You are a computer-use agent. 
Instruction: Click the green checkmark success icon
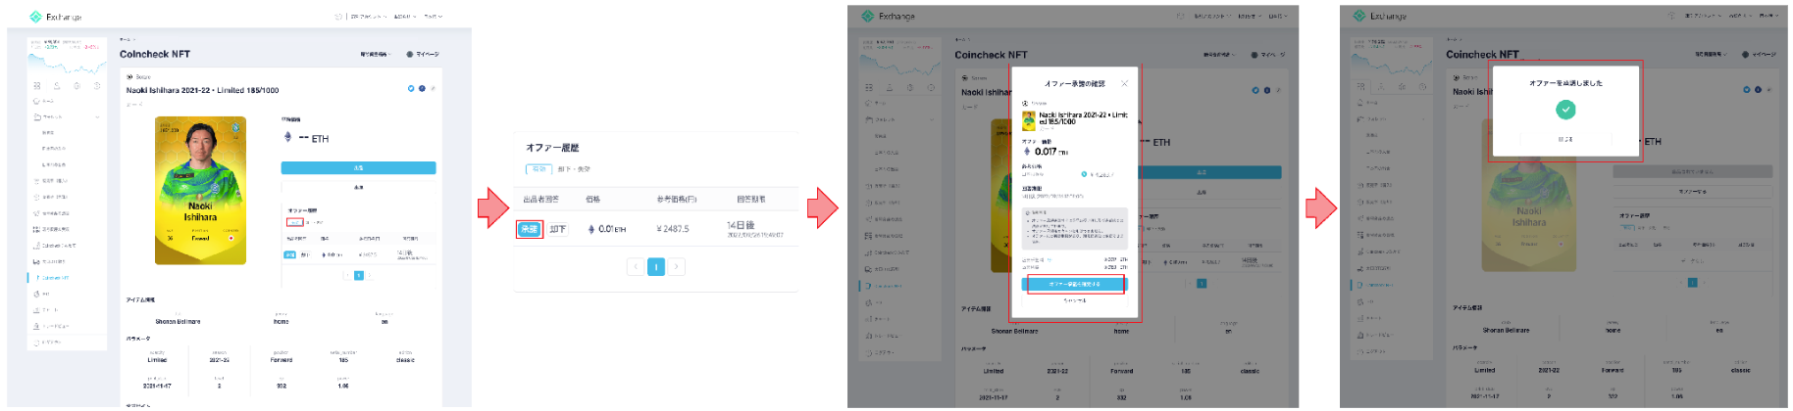click(x=1565, y=110)
